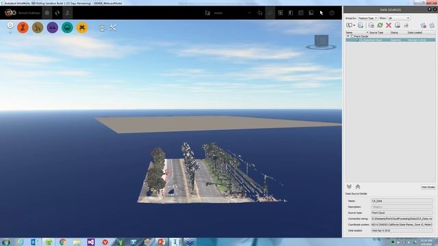Click the Description input field
The width and height of the screenshot is (438, 246).
point(402,207)
